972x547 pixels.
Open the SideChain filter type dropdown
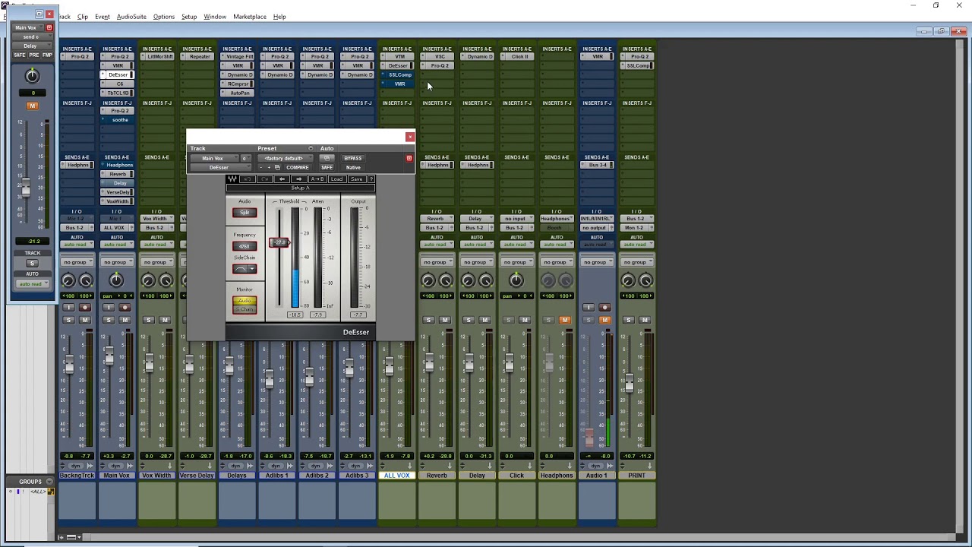(x=252, y=269)
